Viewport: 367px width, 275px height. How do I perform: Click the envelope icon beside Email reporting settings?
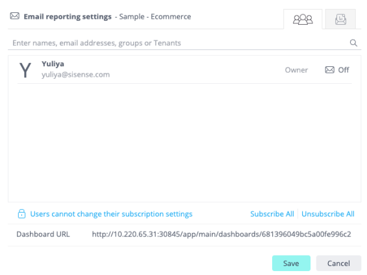point(15,16)
